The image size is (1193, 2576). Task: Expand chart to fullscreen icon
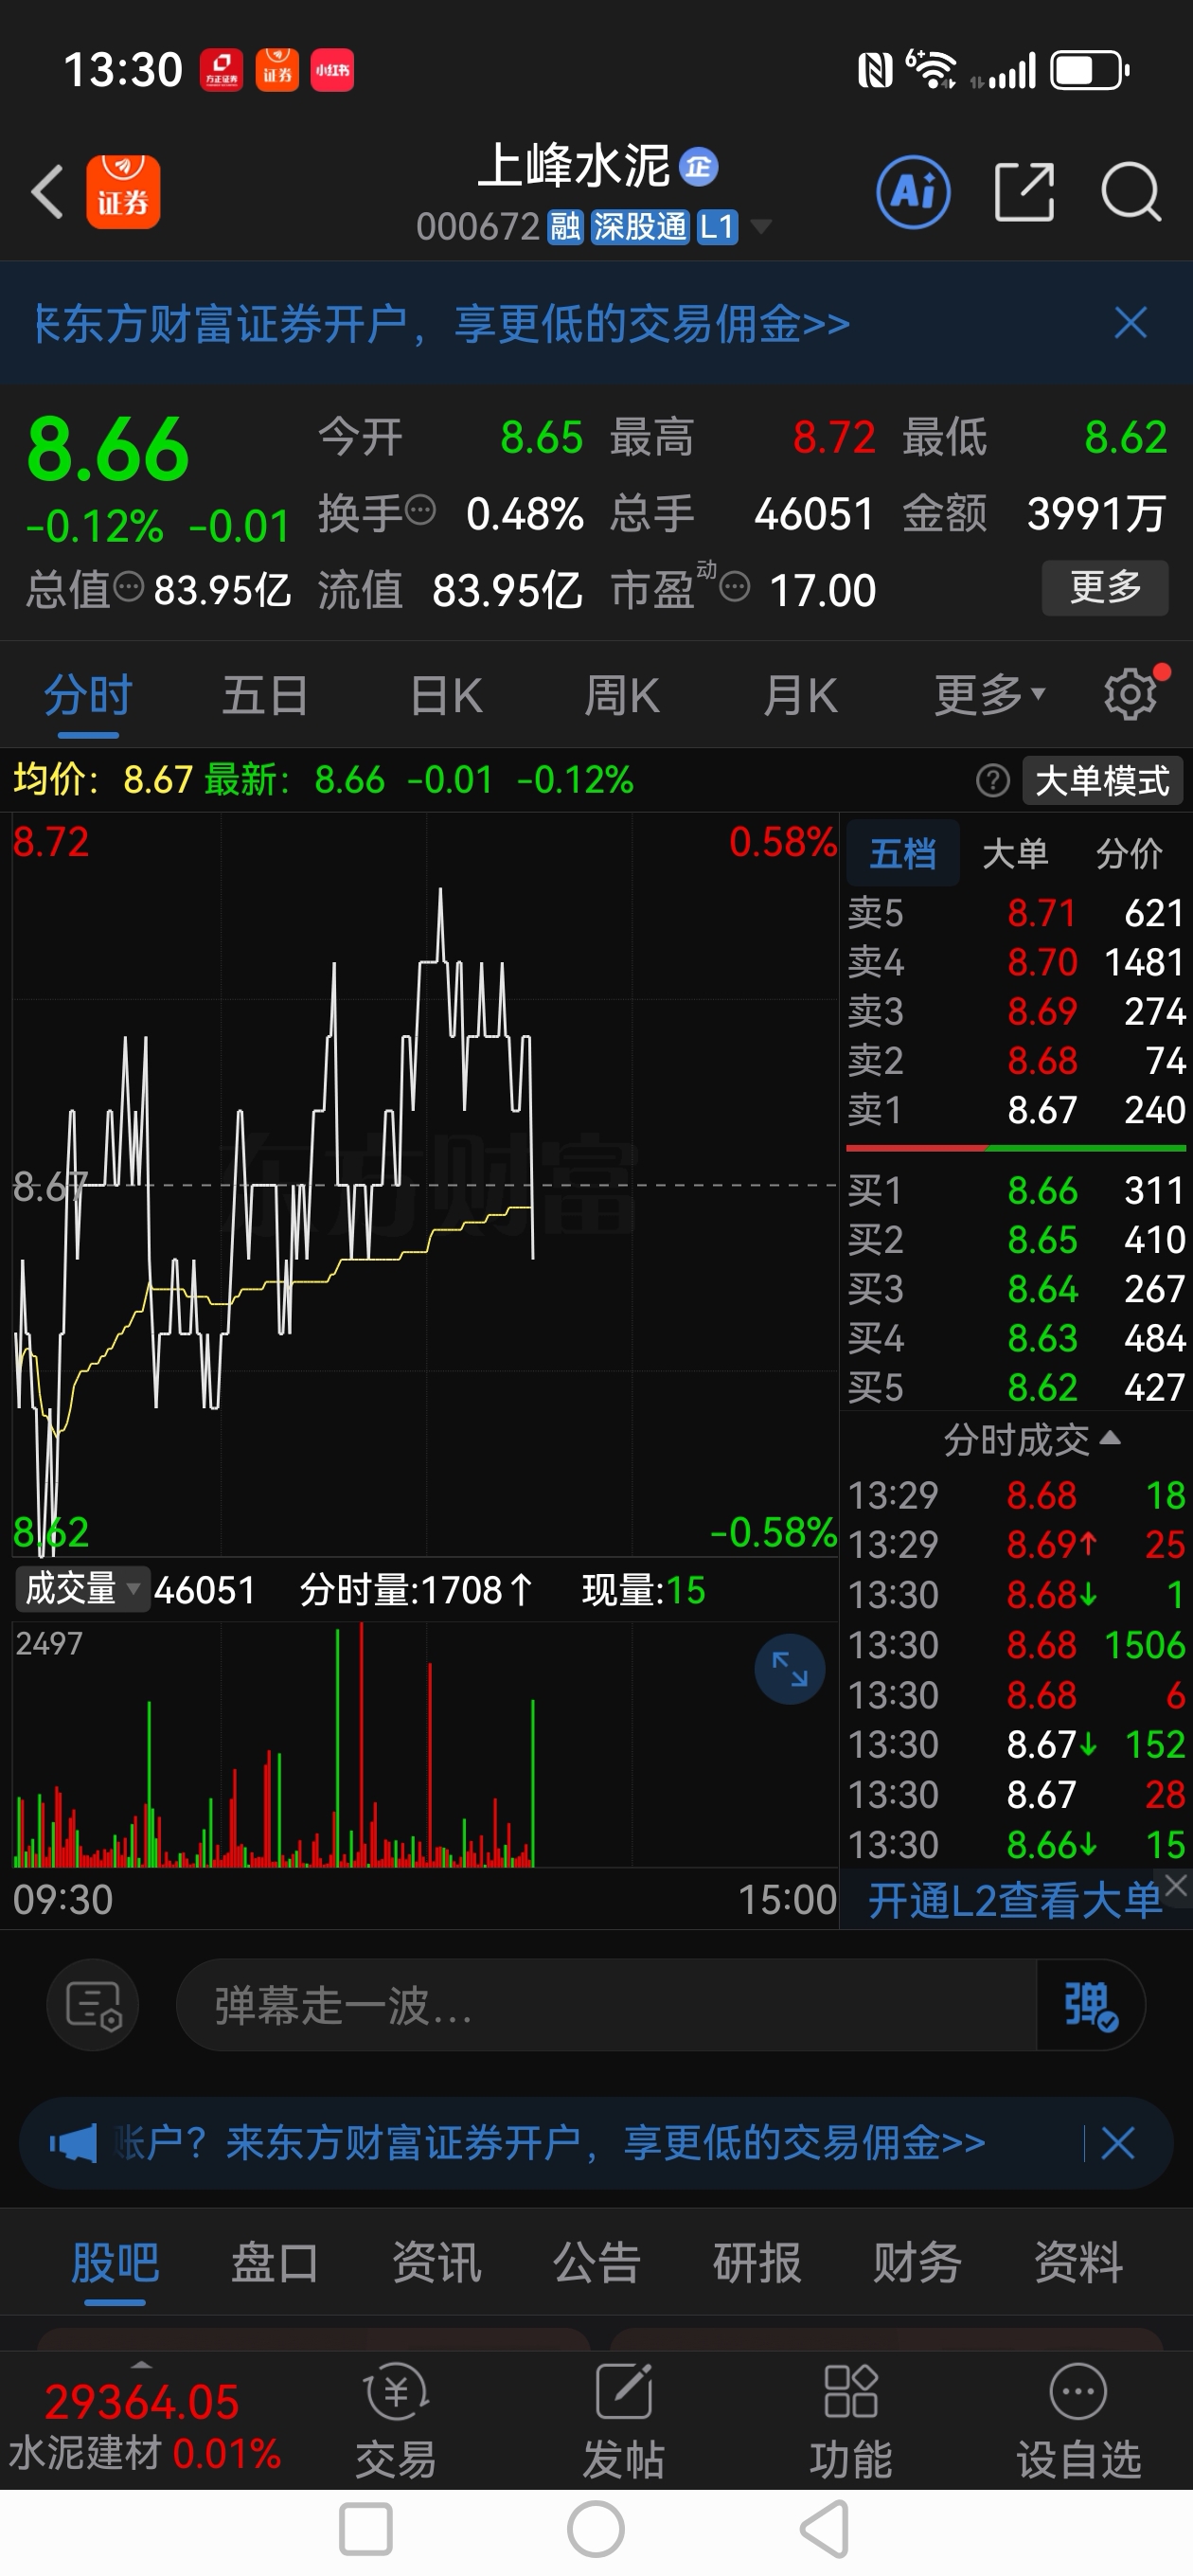789,1669
